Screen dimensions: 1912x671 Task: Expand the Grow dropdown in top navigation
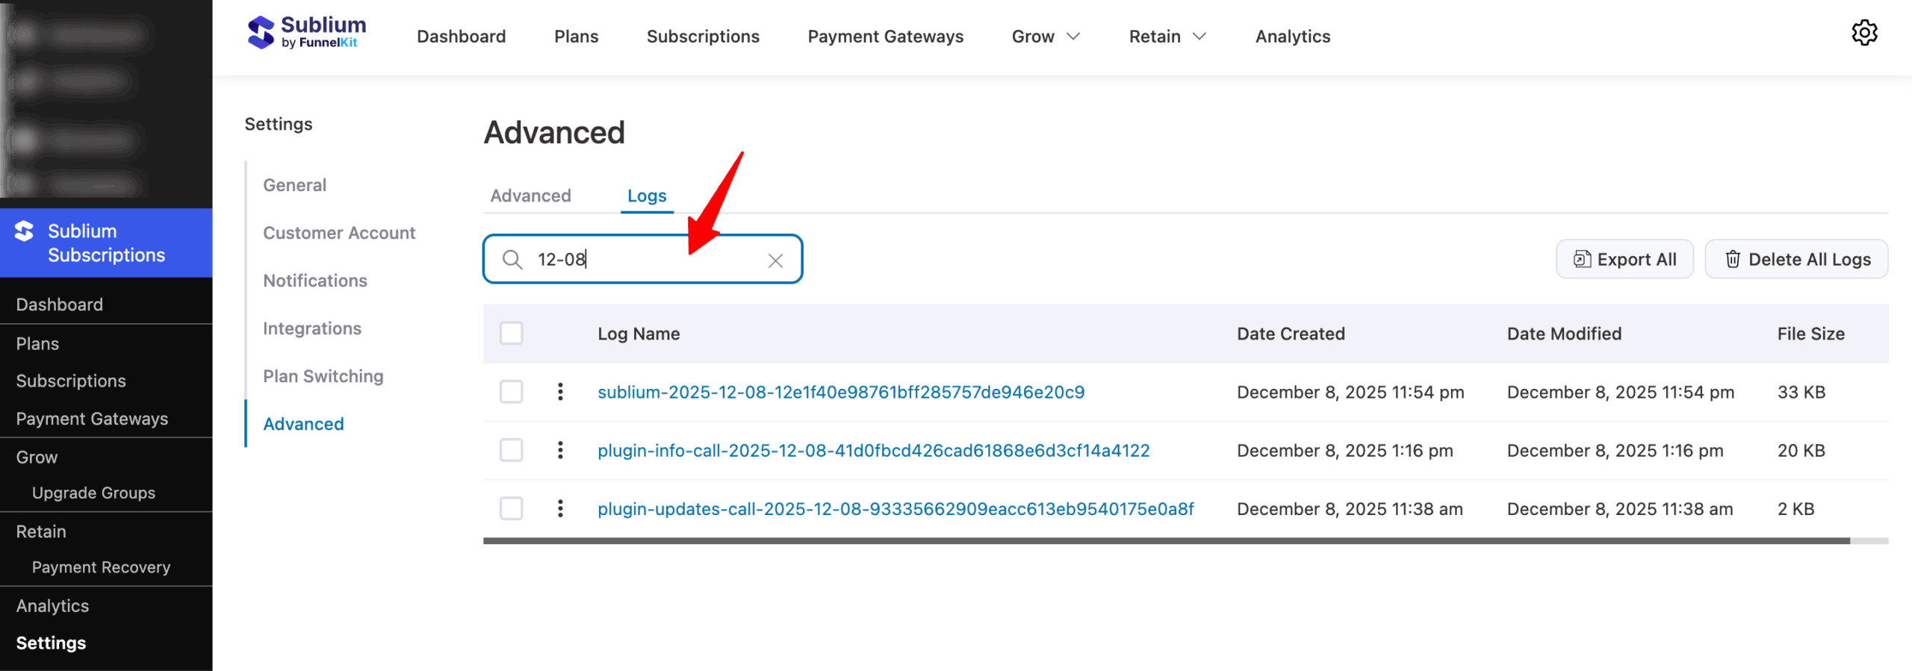1045,37
